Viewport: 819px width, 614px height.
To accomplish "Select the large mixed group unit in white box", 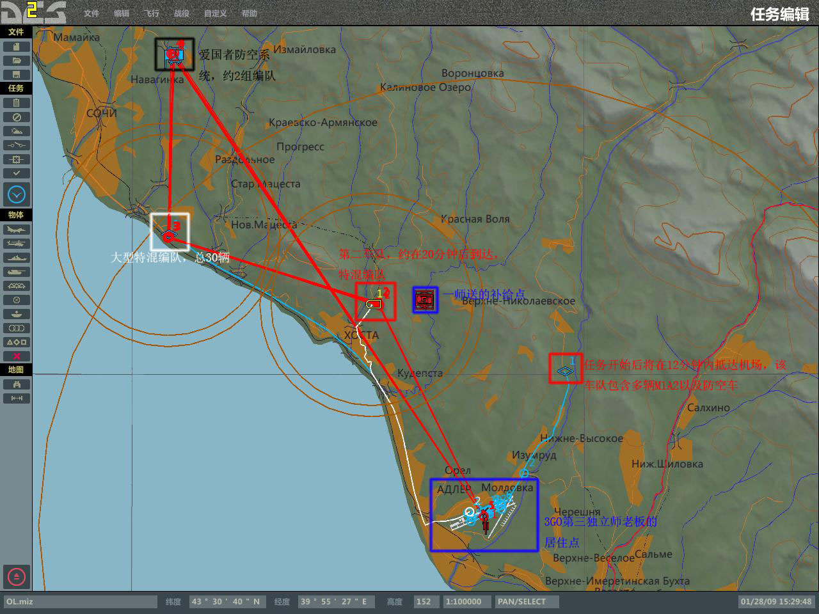I will [169, 235].
